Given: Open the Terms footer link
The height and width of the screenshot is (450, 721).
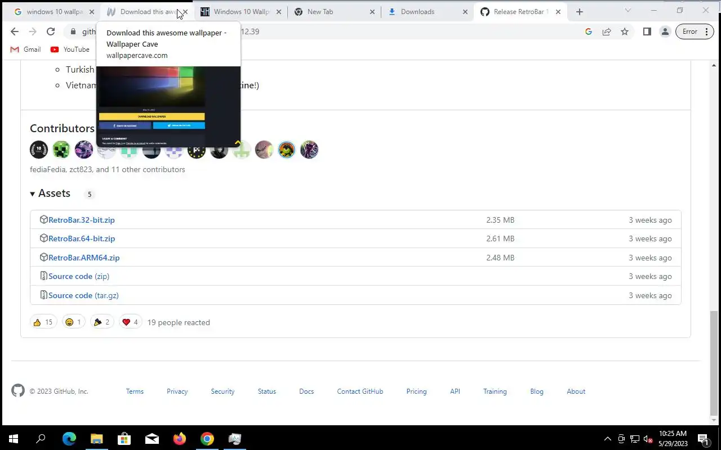Looking at the screenshot, I should (x=135, y=391).
